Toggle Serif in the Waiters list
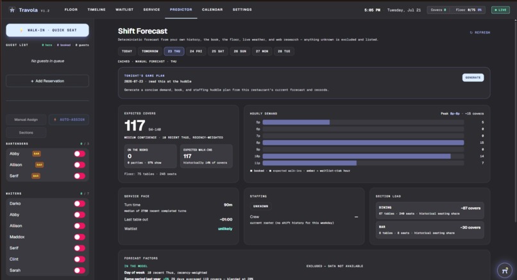 point(80,248)
